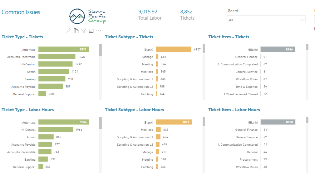Click the General label in Ticket Item - Labor Hours
315x179 pixels.
252,152
